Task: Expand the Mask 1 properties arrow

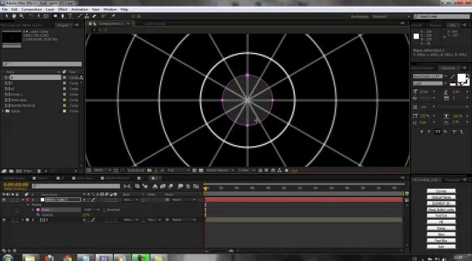Action: (33, 210)
